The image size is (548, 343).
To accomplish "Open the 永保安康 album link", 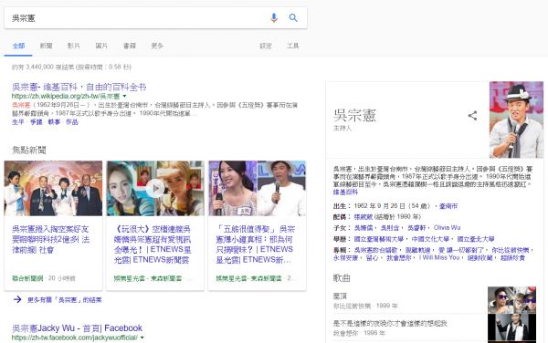I will tap(345, 258).
